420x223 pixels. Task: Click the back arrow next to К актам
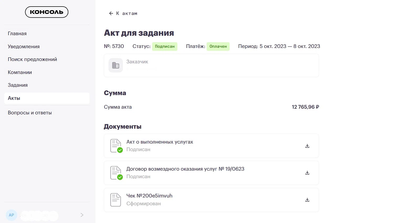(111, 13)
